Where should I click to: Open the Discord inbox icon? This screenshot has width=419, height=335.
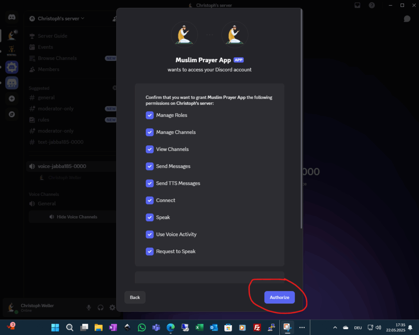[x=357, y=5]
